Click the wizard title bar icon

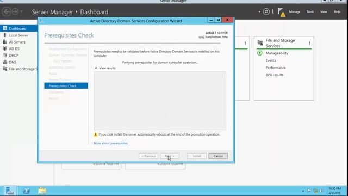(x=42, y=21)
